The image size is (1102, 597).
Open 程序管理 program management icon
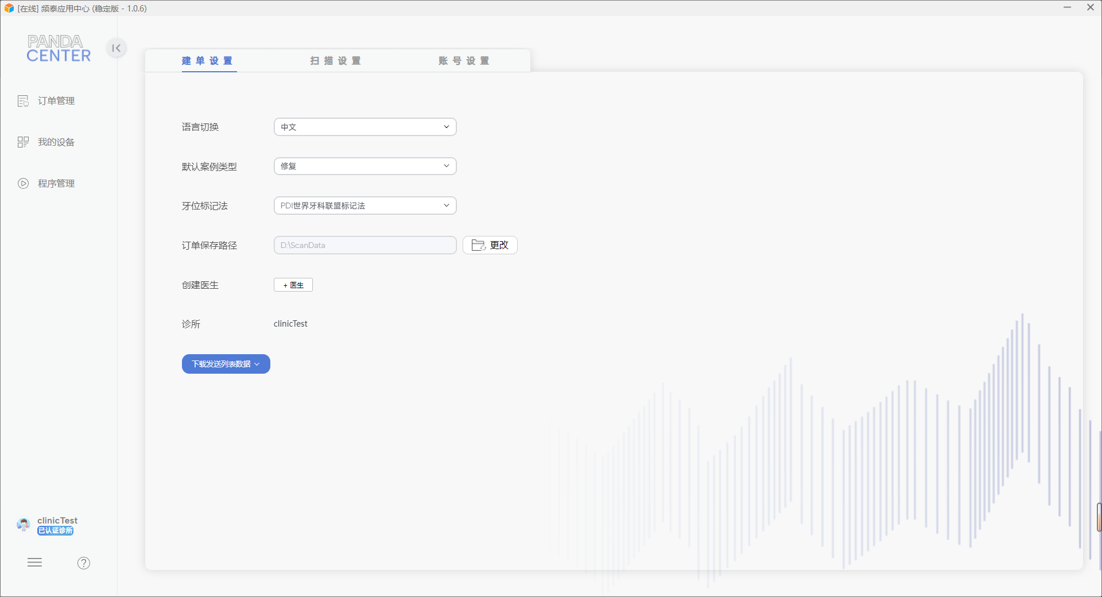[23, 184]
